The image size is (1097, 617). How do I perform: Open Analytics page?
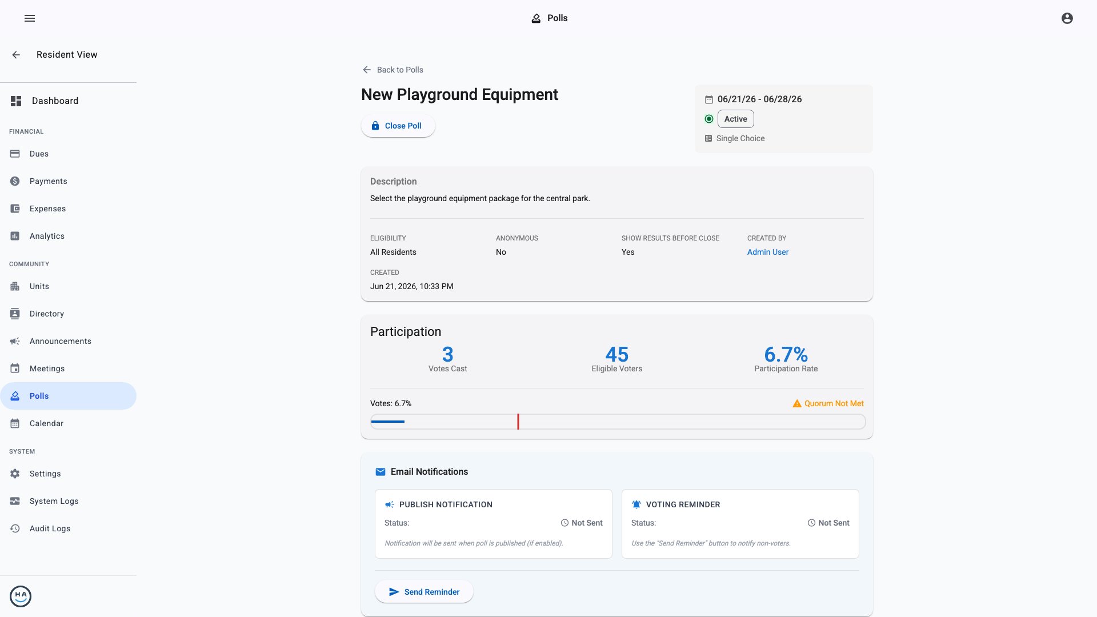point(69,236)
